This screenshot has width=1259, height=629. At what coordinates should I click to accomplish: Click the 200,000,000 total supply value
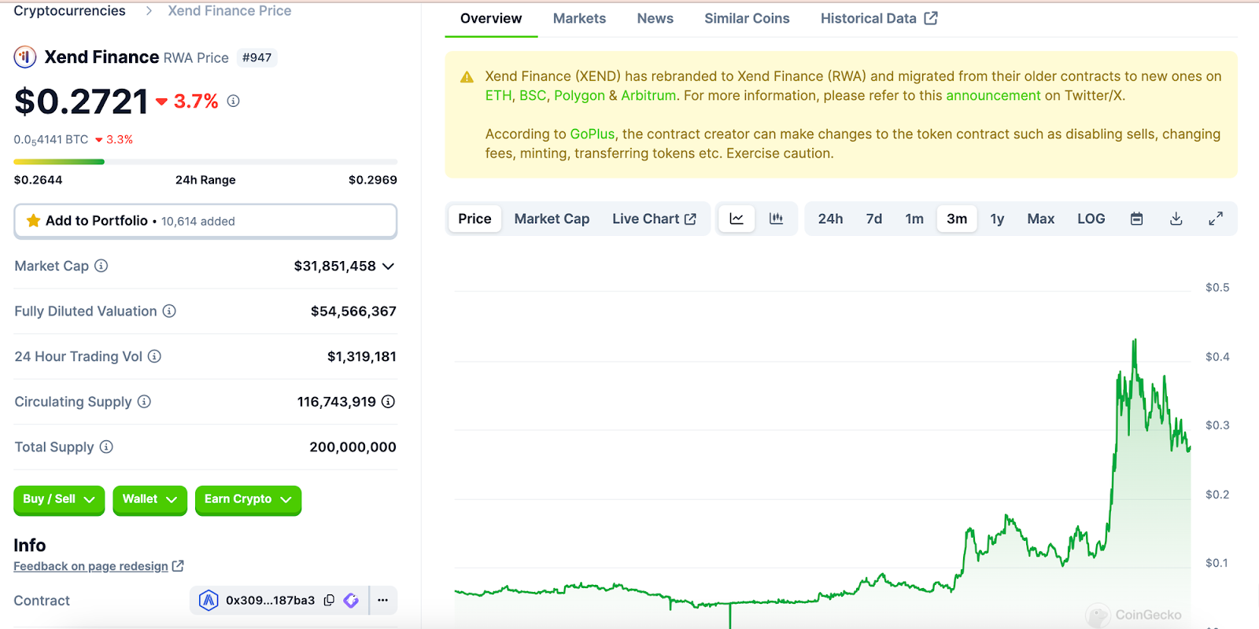(x=353, y=447)
